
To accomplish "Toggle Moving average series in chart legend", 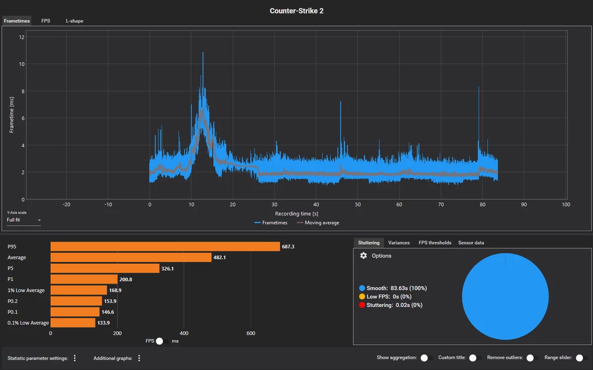I will tap(318, 223).
